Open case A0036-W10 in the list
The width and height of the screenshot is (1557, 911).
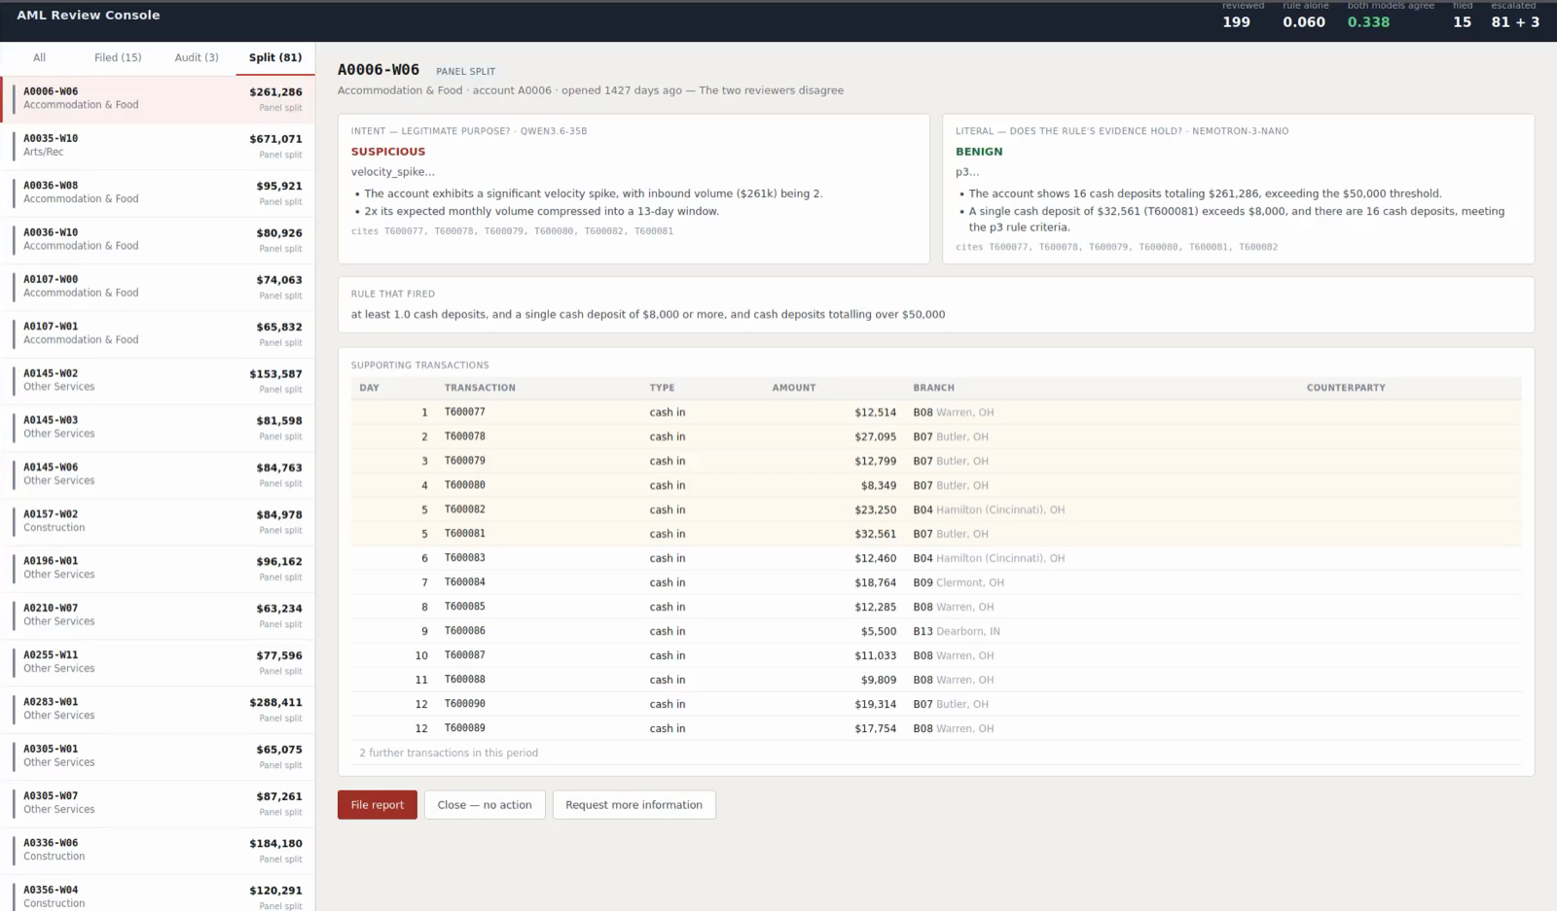tap(158, 240)
